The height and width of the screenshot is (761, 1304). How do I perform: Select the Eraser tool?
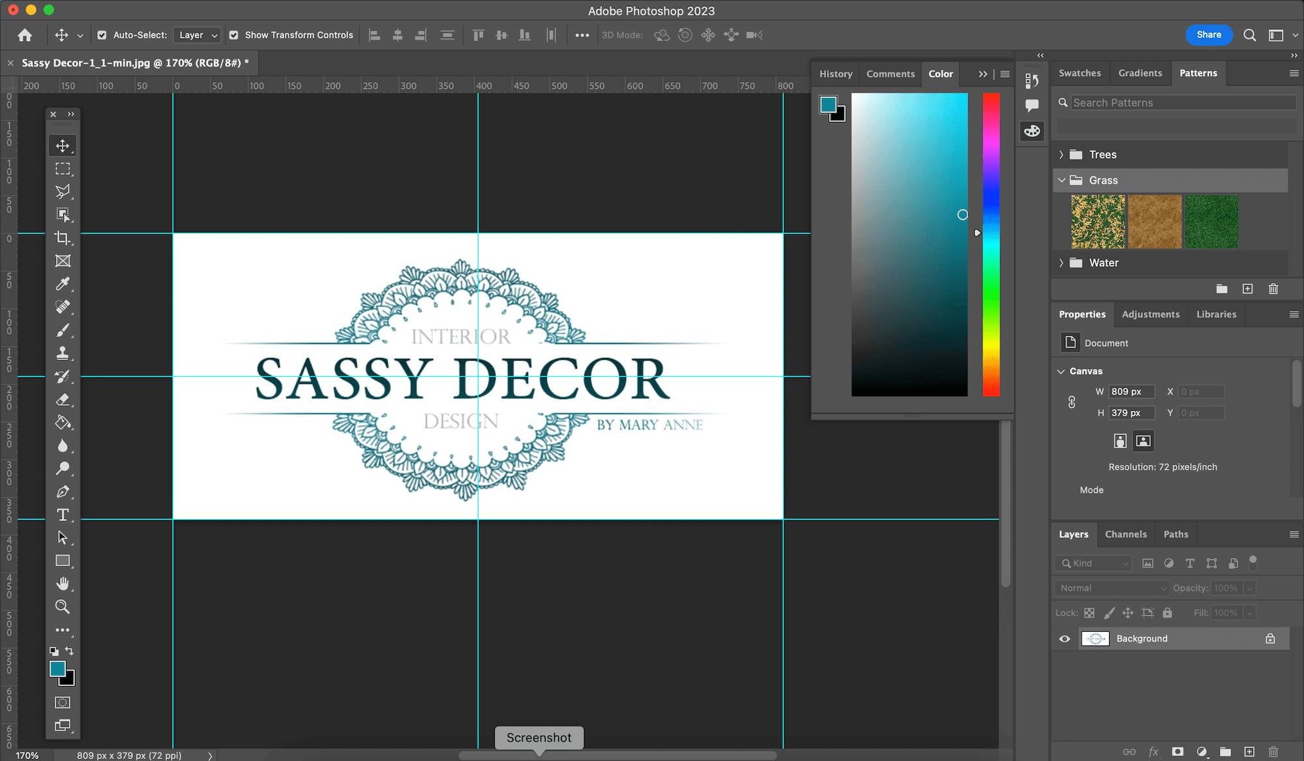(63, 400)
